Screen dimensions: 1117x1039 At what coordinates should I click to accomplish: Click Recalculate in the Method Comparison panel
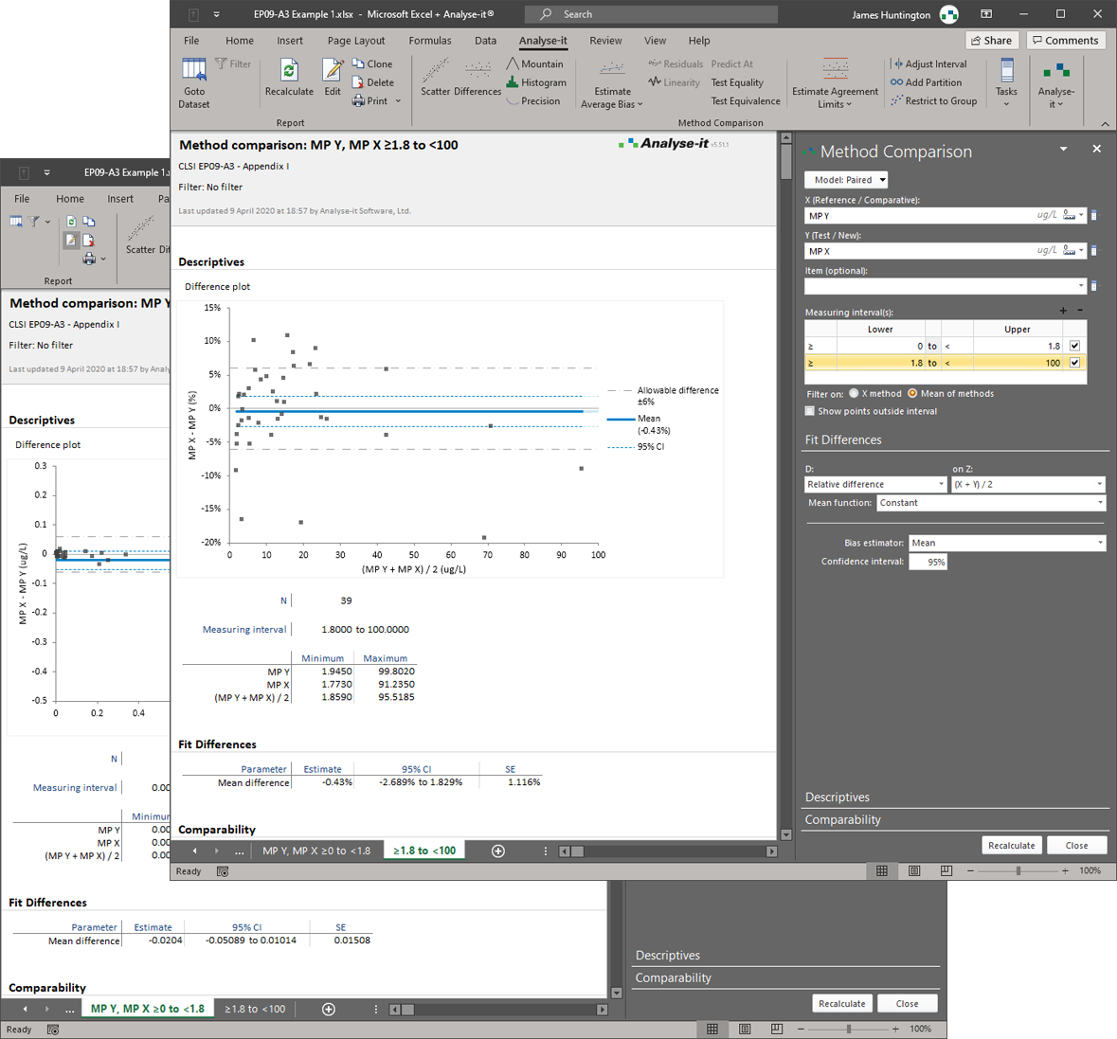1011,845
